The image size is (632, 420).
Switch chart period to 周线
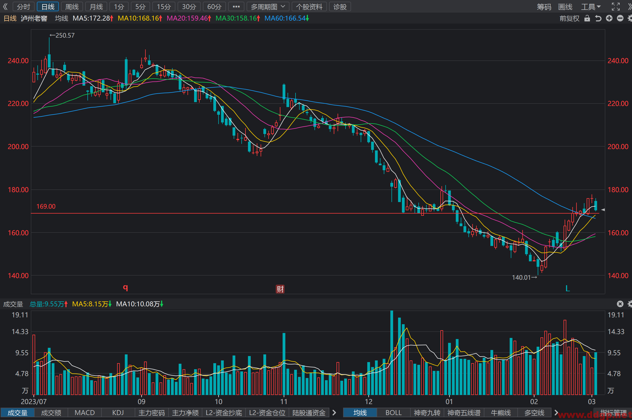coord(72,7)
